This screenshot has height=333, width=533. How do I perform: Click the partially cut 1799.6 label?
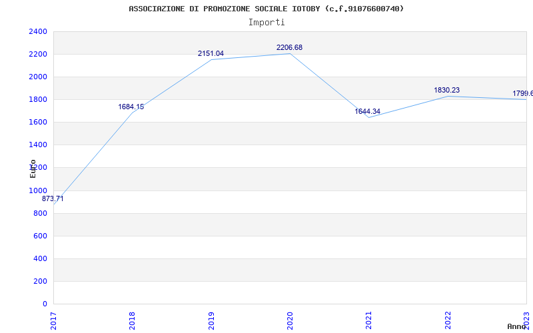pos(523,93)
